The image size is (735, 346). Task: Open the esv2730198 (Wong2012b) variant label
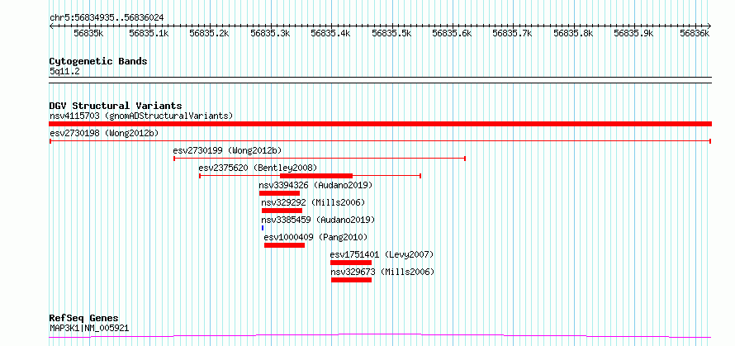pyautogui.click(x=104, y=133)
